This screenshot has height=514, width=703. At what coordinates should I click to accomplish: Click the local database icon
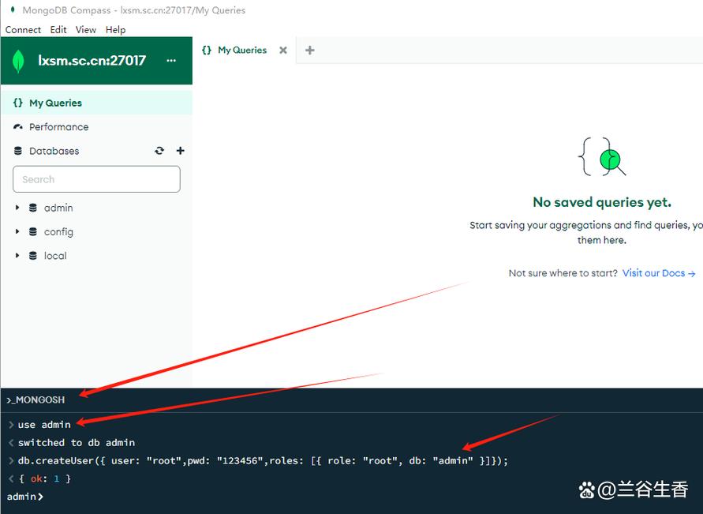tap(32, 256)
